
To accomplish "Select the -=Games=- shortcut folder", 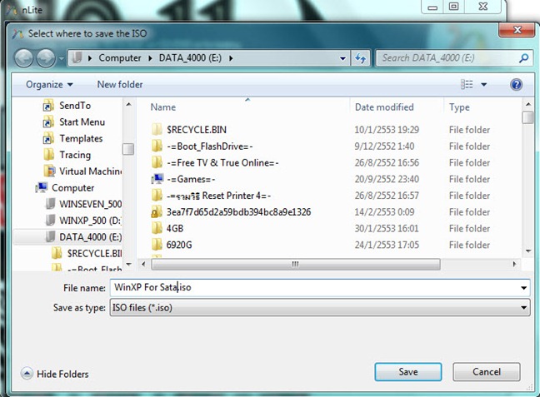I will click(157, 179).
